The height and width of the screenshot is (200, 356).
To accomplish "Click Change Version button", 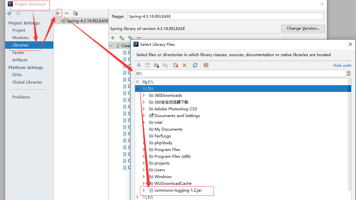I will (x=303, y=28).
